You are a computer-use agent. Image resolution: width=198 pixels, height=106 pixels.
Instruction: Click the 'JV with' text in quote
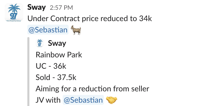coord(48,100)
